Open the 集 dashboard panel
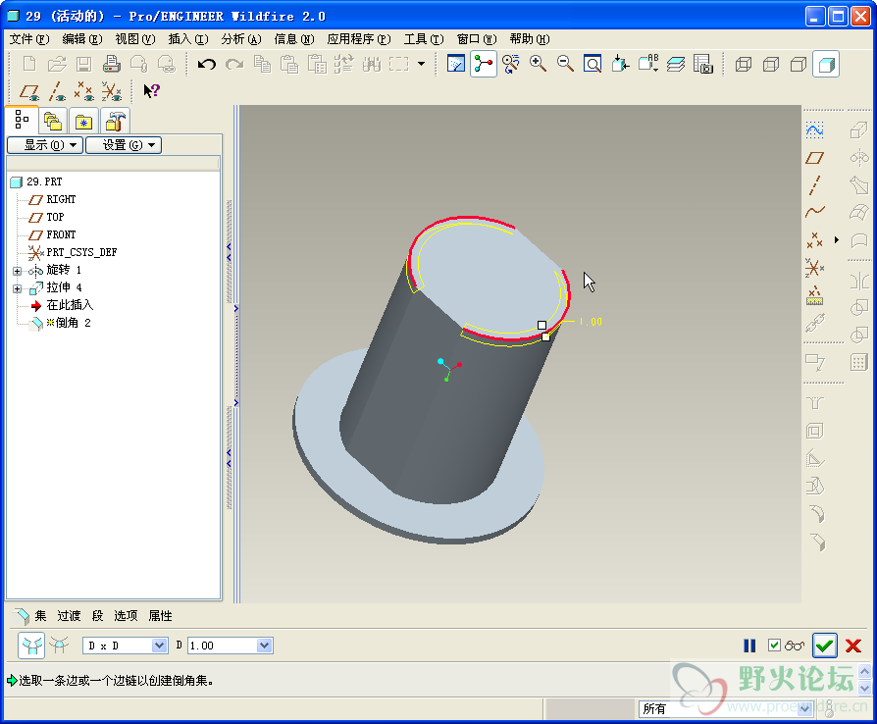The image size is (877, 724). 40,616
